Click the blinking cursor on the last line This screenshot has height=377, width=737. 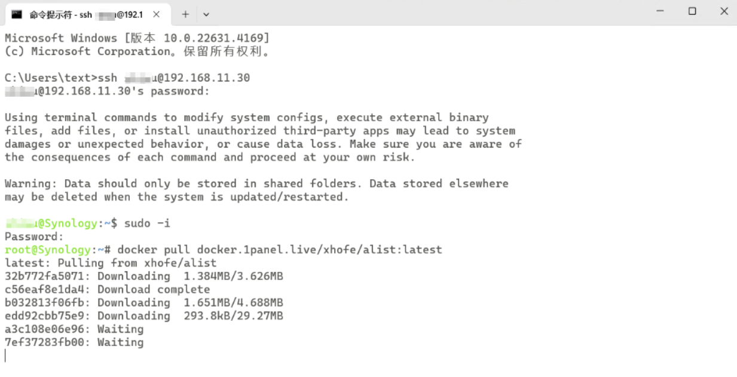(x=5, y=355)
